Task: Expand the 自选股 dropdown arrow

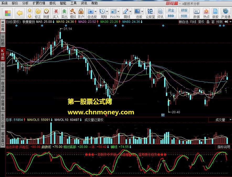Action: click(x=95, y=11)
